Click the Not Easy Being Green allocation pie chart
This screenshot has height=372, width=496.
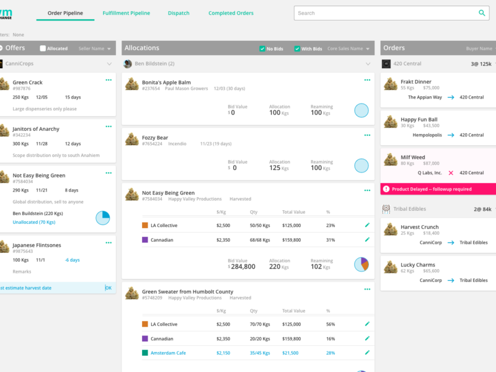coord(361,264)
